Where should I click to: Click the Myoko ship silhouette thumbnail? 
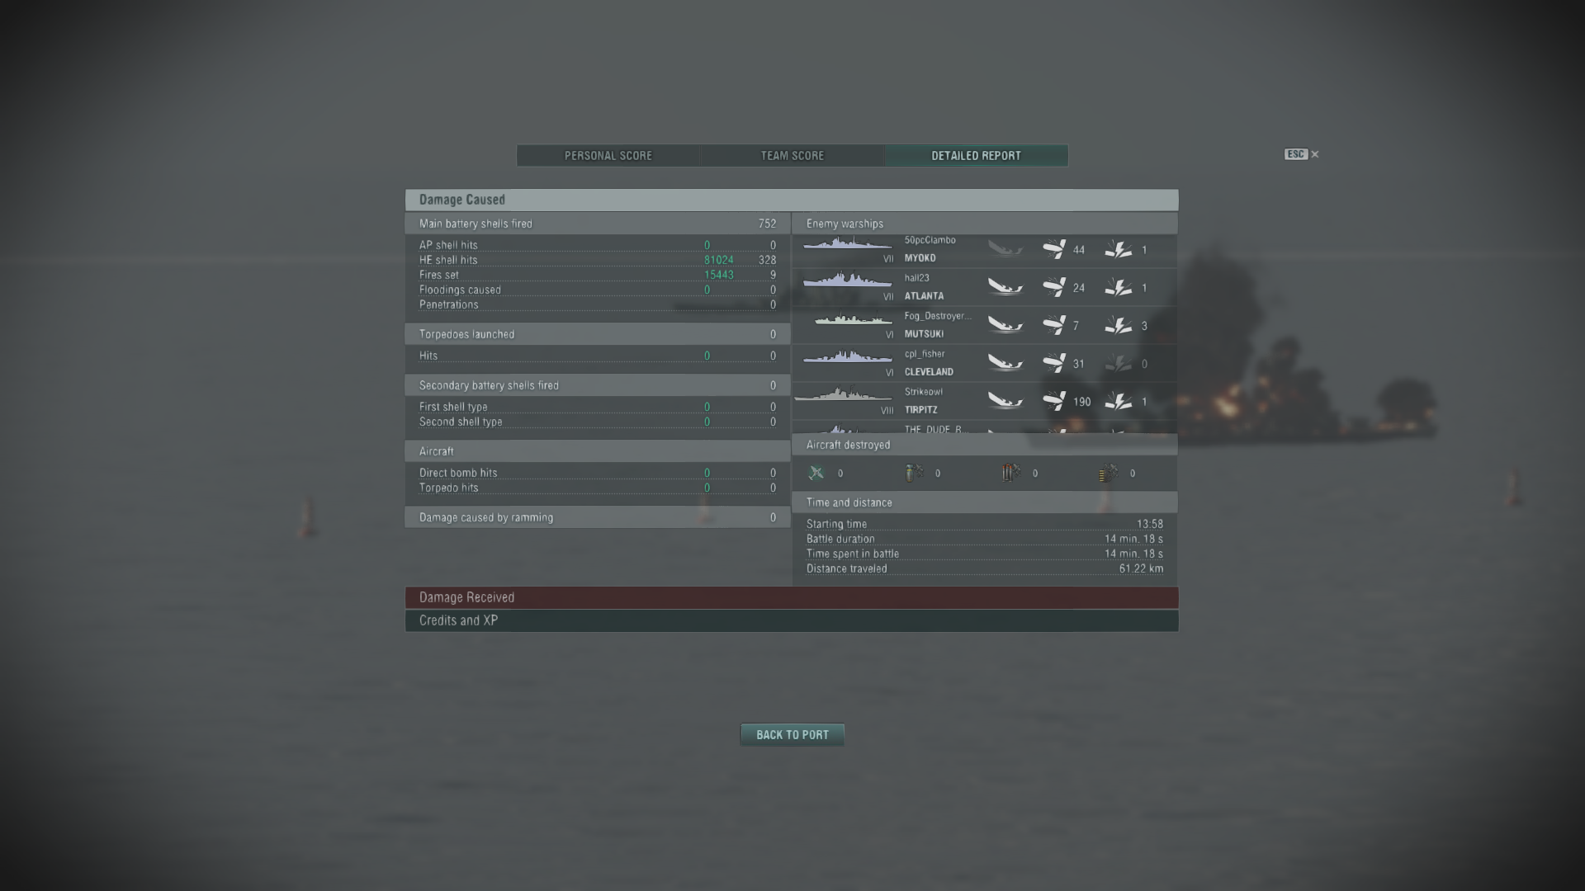point(847,243)
